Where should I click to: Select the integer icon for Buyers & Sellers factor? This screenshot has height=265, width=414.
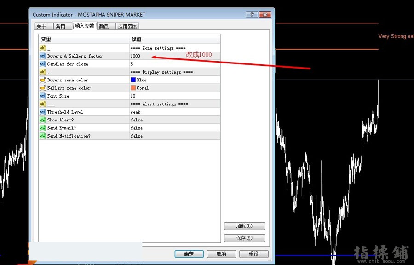pos(42,56)
